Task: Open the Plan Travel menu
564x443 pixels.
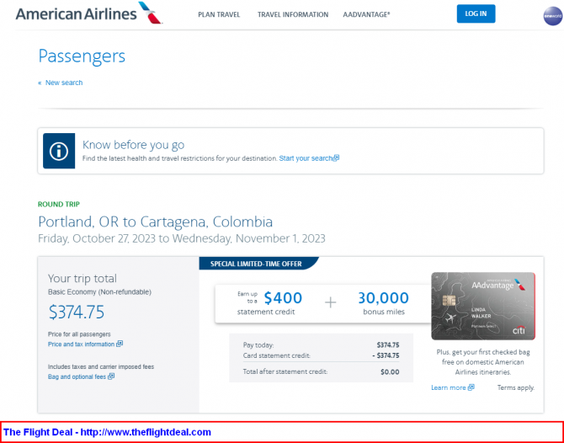Action: point(219,15)
